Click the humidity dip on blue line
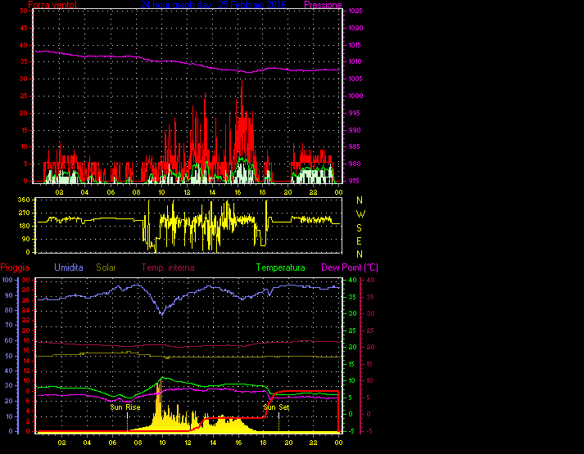Image resolution: width=584 pixels, height=454 pixels. click(x=161, y=313)
